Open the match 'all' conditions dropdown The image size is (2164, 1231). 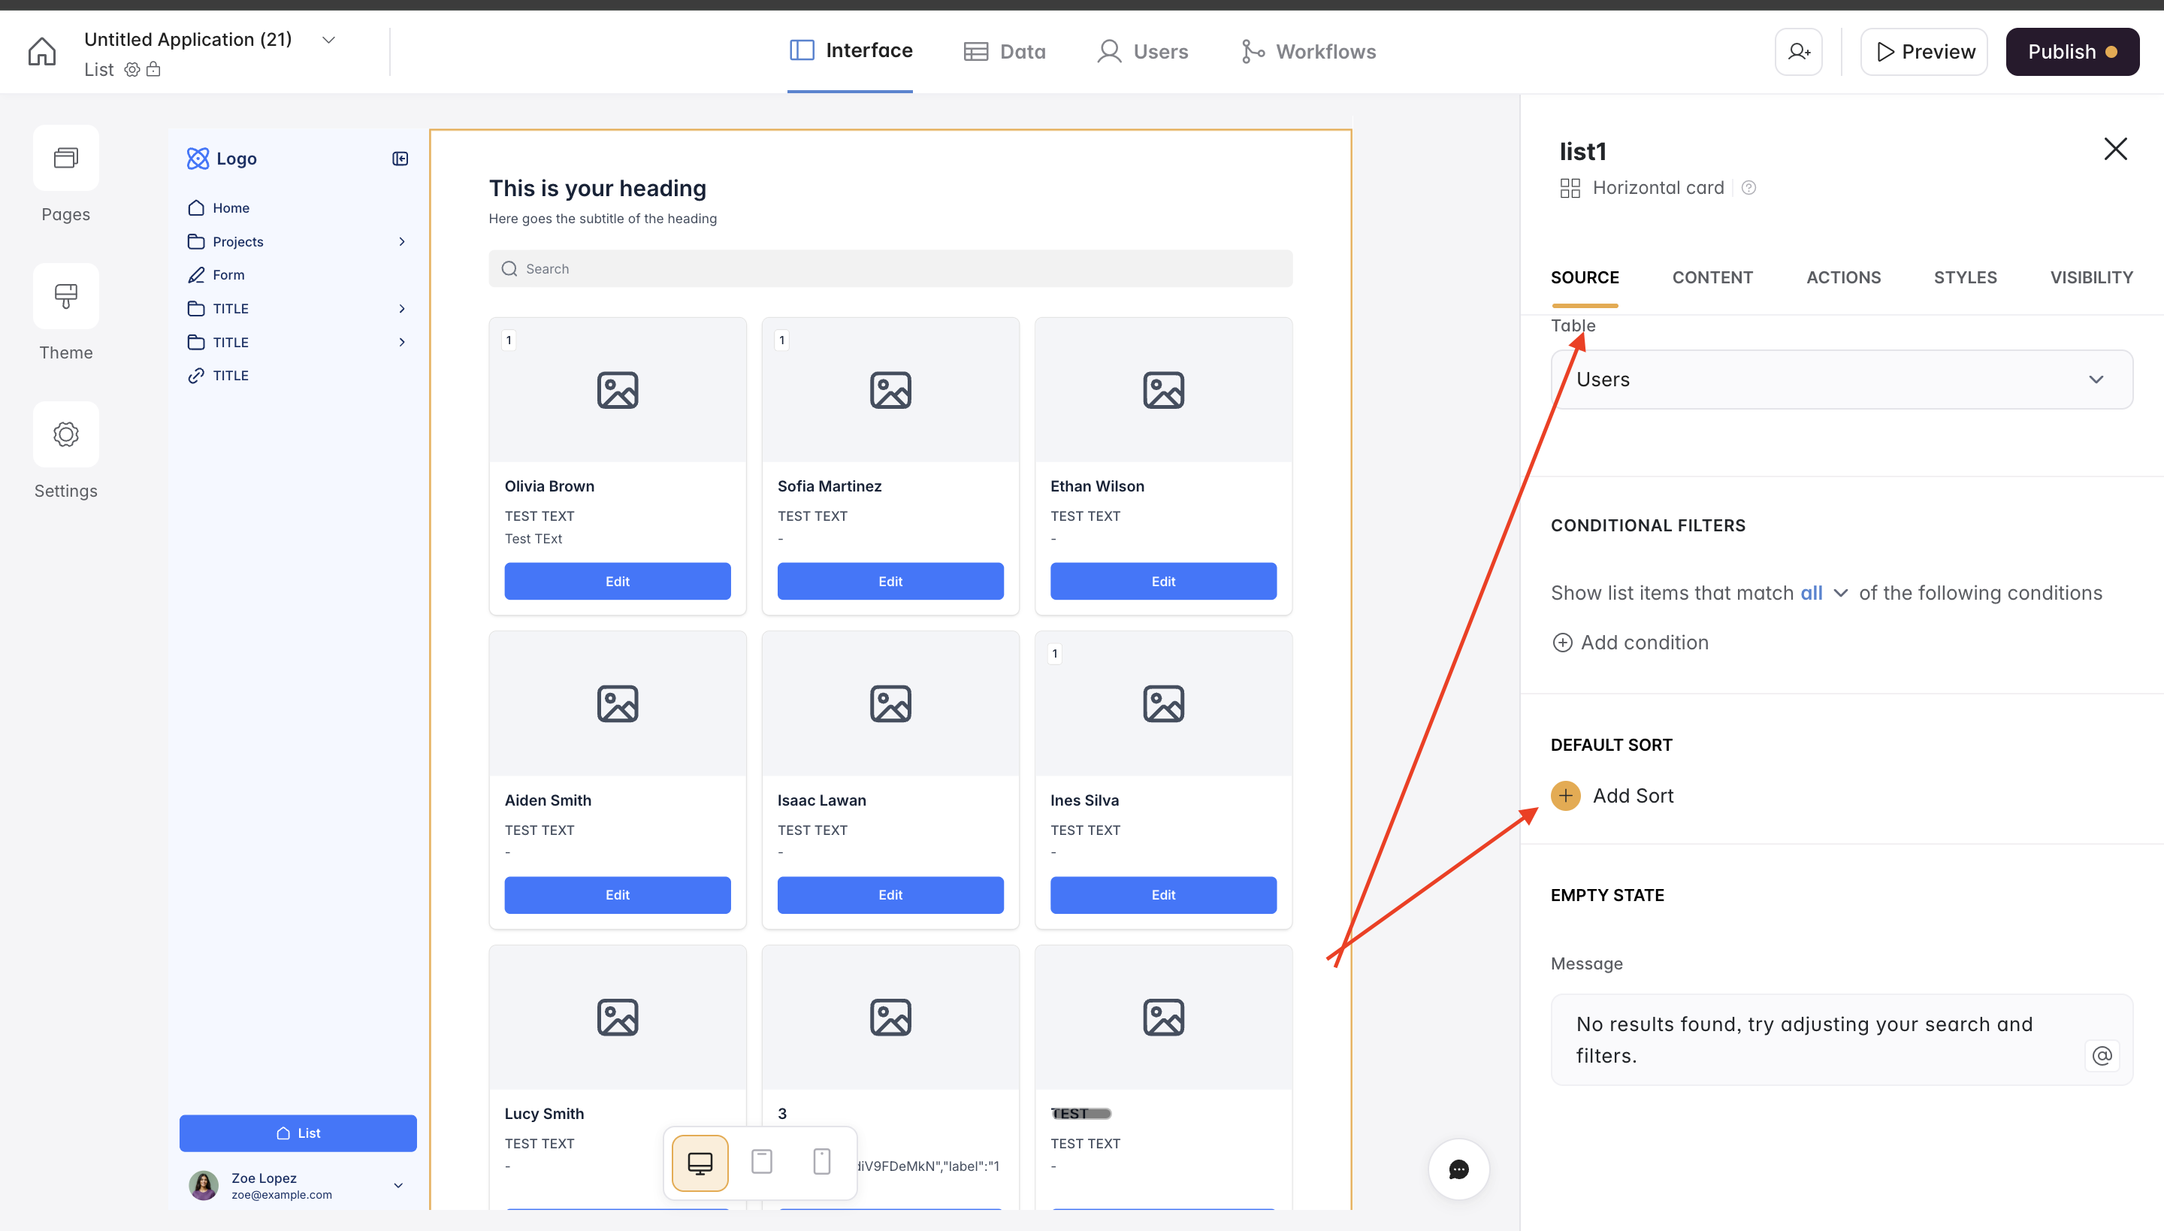pyautogui.click(x=1824, y=594)
